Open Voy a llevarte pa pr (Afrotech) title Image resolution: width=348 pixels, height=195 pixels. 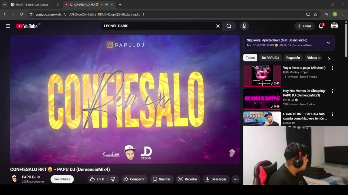304,68
